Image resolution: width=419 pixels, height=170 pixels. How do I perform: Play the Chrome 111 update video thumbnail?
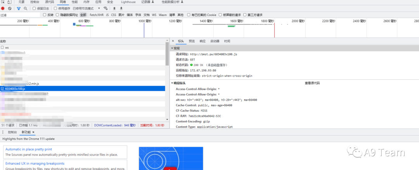coord(171,158)
